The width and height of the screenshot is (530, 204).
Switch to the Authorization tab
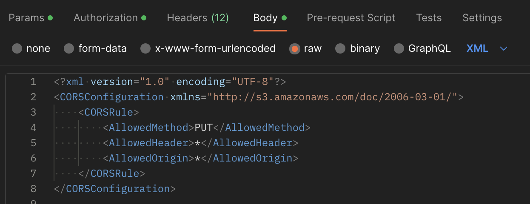pyautogui.click(x=110, y=18)
